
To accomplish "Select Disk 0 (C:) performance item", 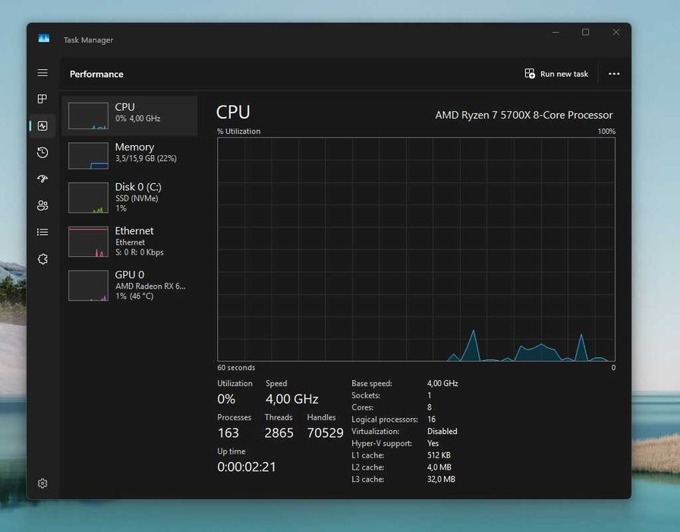I will (129, 196).
